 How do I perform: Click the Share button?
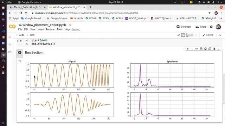click(x=201, y=27)
